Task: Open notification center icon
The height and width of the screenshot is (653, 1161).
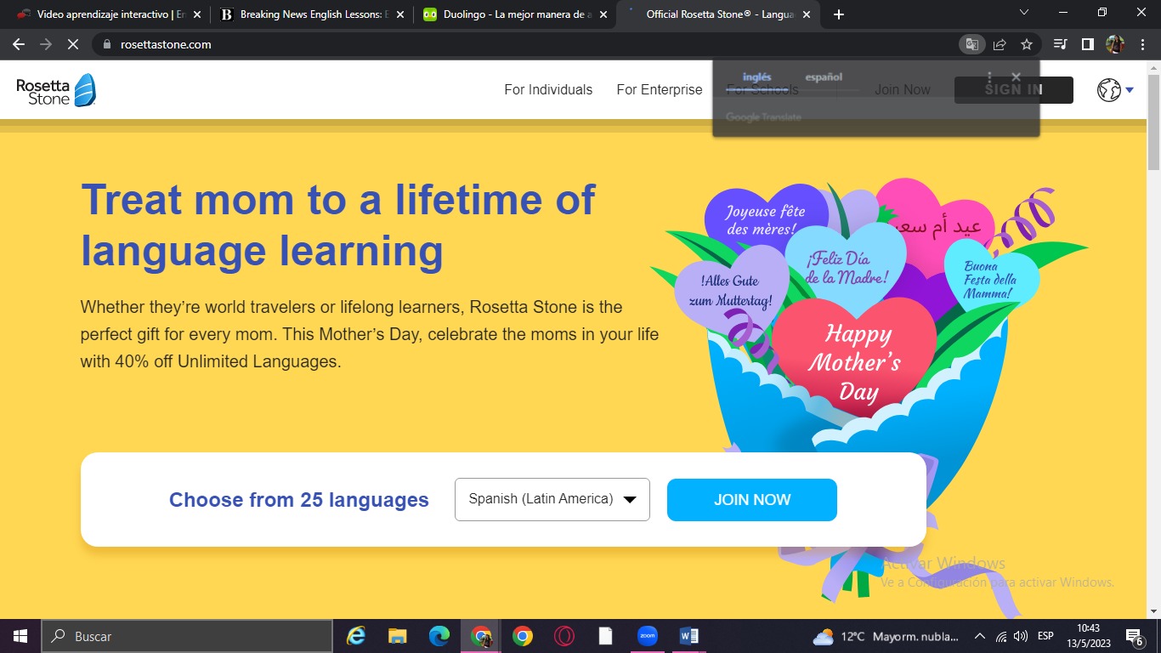Action: (x=1134, y=636)
